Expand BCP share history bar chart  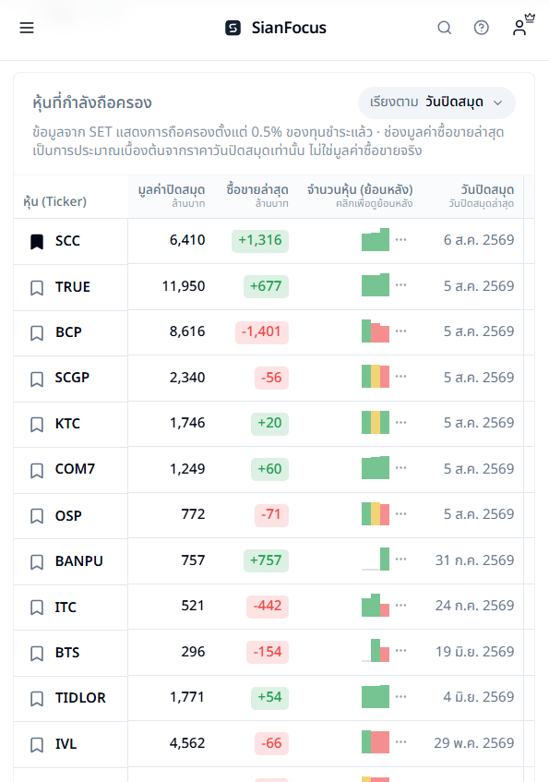point(376,331)
